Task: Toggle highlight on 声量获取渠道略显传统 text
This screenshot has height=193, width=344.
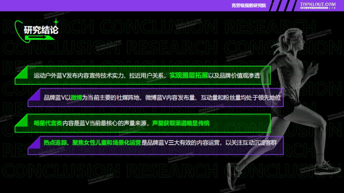Action: [x=181, y=124]
